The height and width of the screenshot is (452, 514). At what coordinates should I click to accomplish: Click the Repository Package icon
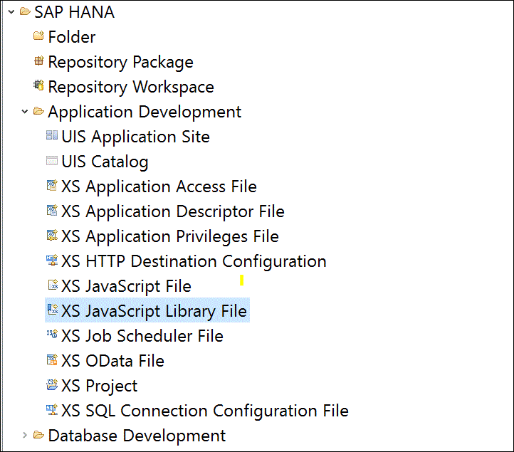coord(38,62)
